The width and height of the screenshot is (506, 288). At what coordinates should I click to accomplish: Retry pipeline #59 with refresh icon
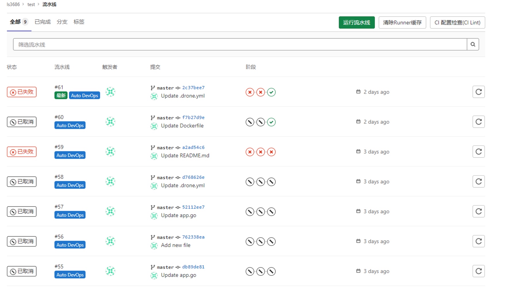[478, 152]
